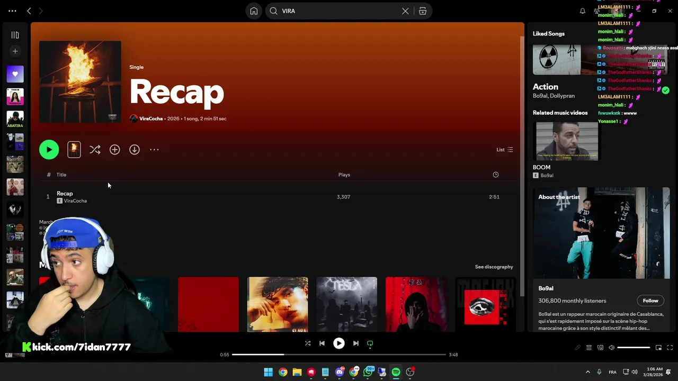Open the plain red album card

pyautogui.click(x=208, y=304)
